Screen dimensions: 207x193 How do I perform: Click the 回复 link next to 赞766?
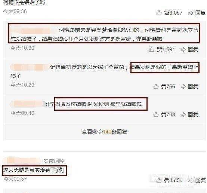193,86
